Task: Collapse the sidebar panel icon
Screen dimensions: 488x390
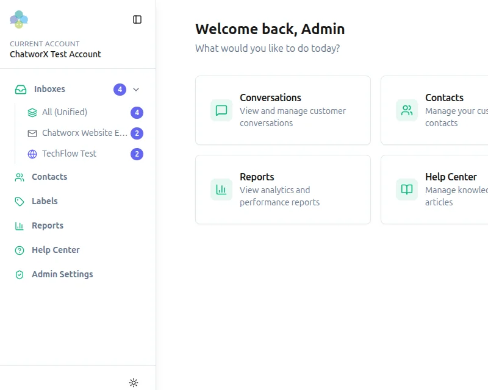Action: tap(137, 19)
